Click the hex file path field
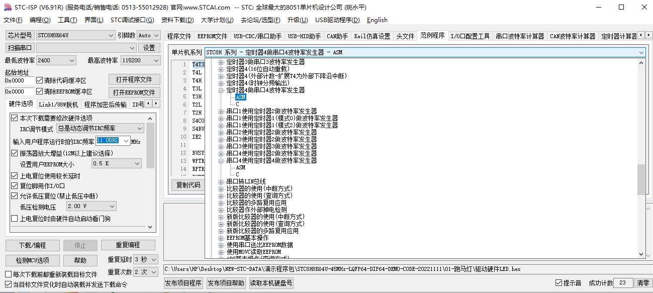 click(407, 269)
